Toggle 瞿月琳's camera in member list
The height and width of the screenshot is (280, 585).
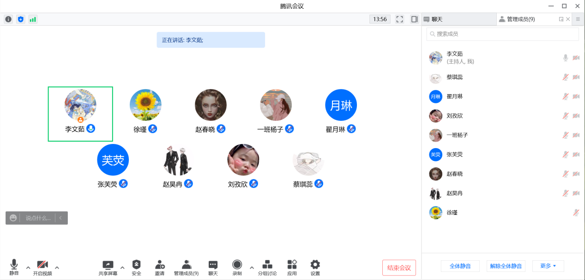[x=576, y=96]
